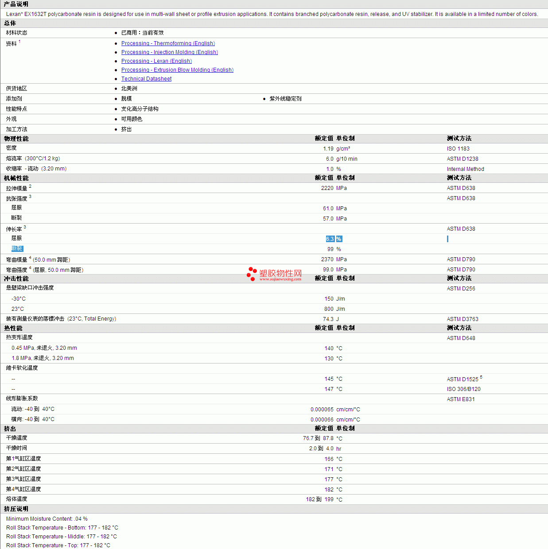Click 第1气缸区温度 value 166
548x549 pixels.
329,459
